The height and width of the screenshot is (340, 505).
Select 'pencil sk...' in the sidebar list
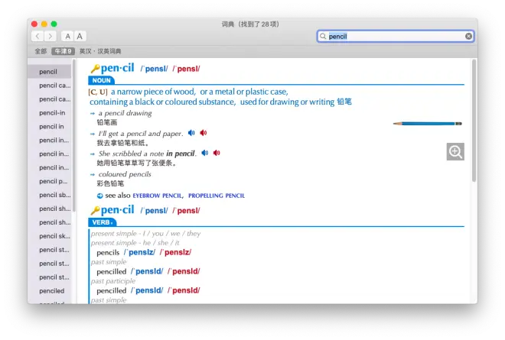pyautogui.click(x=50, y=236)
